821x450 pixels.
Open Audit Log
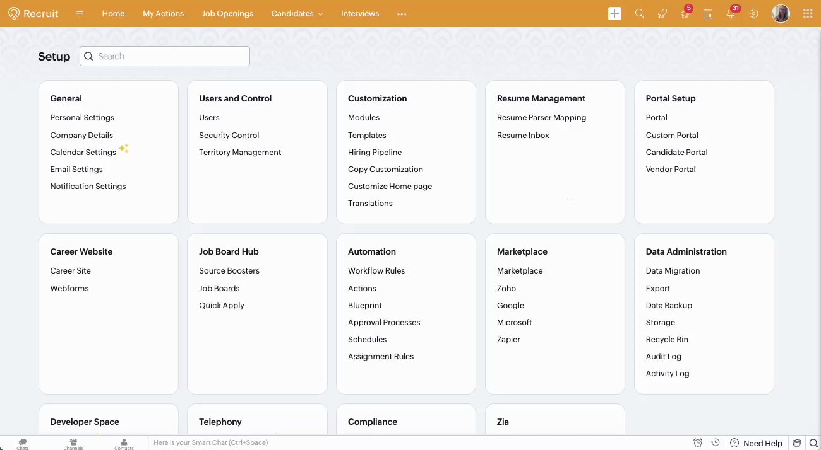point(663,357)
